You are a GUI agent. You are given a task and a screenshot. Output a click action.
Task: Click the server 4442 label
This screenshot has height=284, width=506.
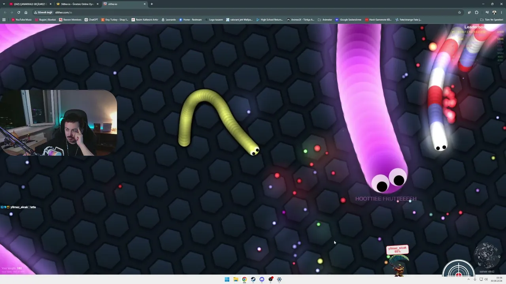click(487, 271)
